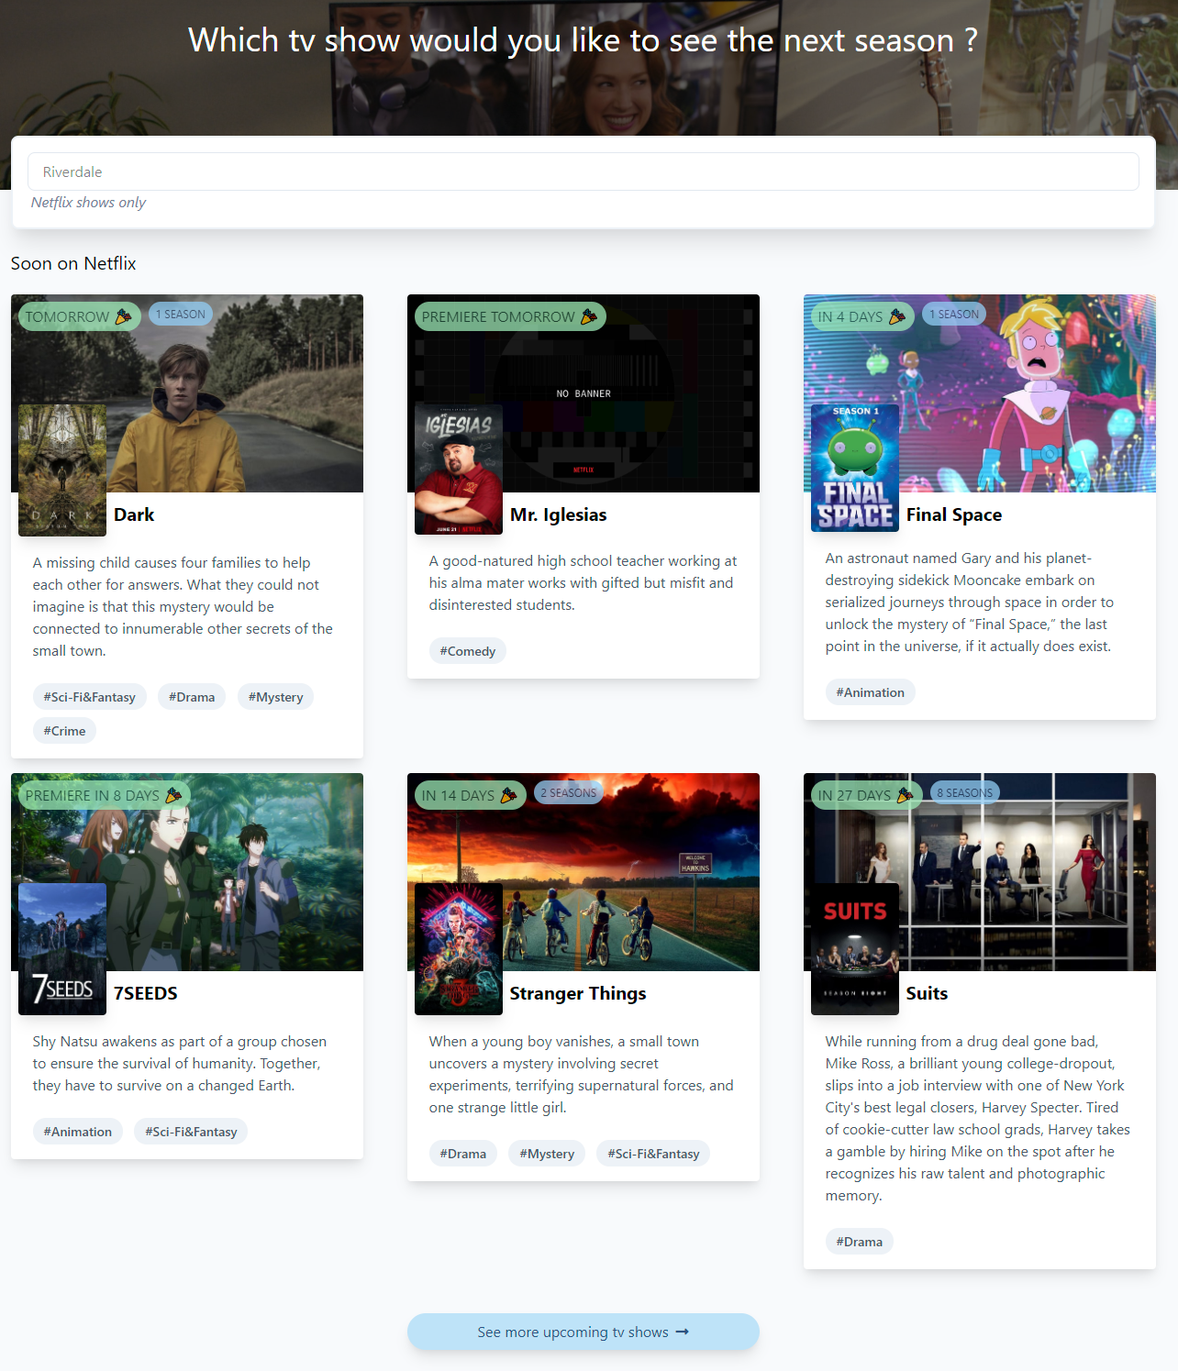Screen dimensions: 1178x1371
Task: Click the PREMIERE IN 8 DAYS badge text
Action: (x=93, y=795)
